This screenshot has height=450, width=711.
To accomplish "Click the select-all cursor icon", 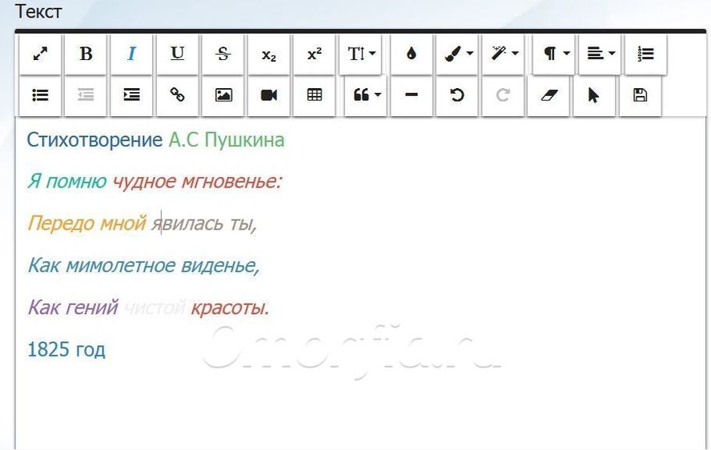I will (594, 95).
